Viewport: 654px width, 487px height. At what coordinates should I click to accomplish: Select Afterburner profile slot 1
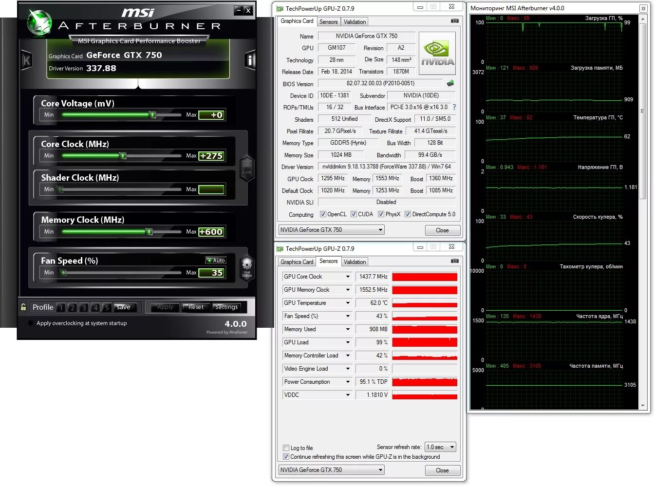click(61, 307)
